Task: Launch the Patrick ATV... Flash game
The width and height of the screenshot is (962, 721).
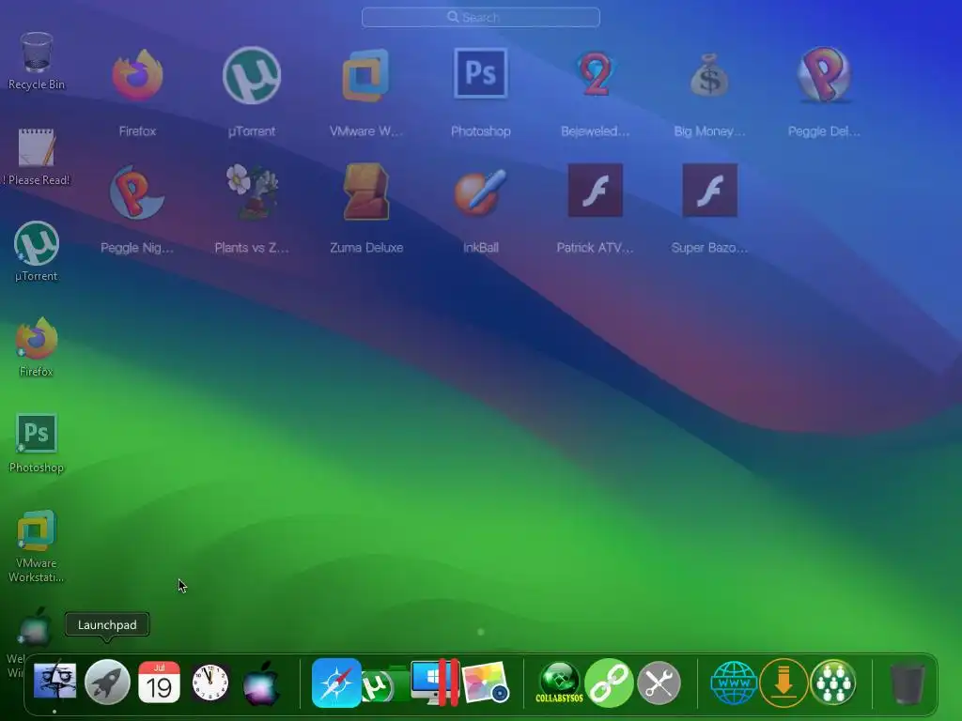Action: click(595, 190)
